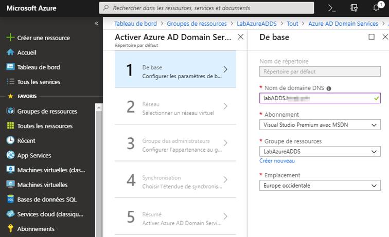389x237 pixels.
Task: Click the Bases de données SQL icon
Action: click(10, 199)
